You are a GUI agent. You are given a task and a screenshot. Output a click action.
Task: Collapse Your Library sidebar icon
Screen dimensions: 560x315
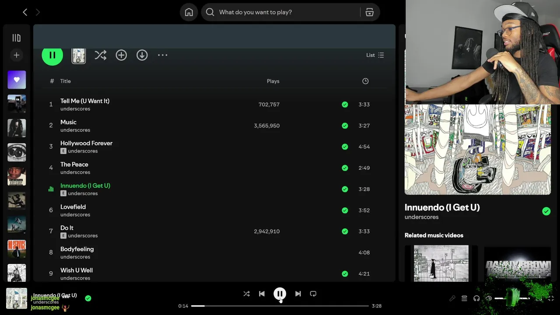click(17, 38)
